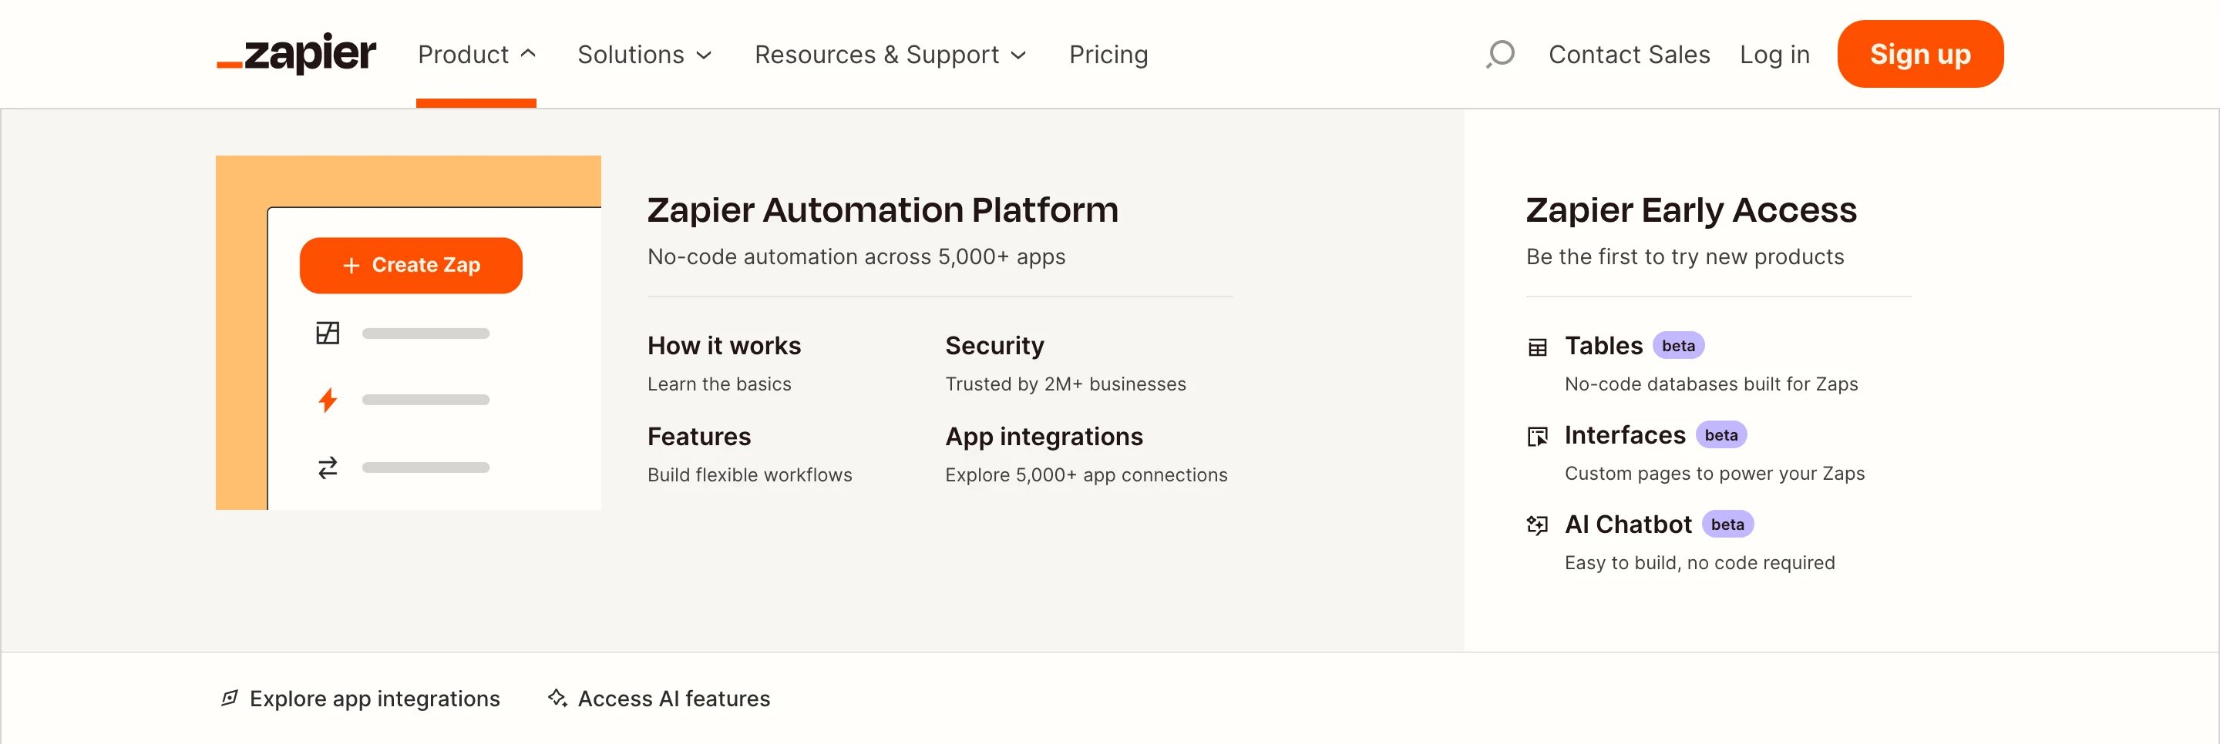Open Zapier Early Access heading link
The image size is (2220, 744).
click(x=1691, y=210)
